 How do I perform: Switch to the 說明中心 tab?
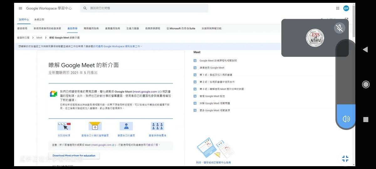tap(24, 19)
